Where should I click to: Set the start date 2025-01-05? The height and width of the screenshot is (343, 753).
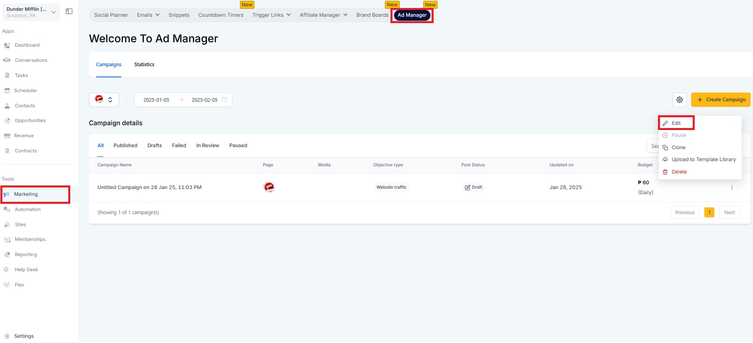[156, 100]
